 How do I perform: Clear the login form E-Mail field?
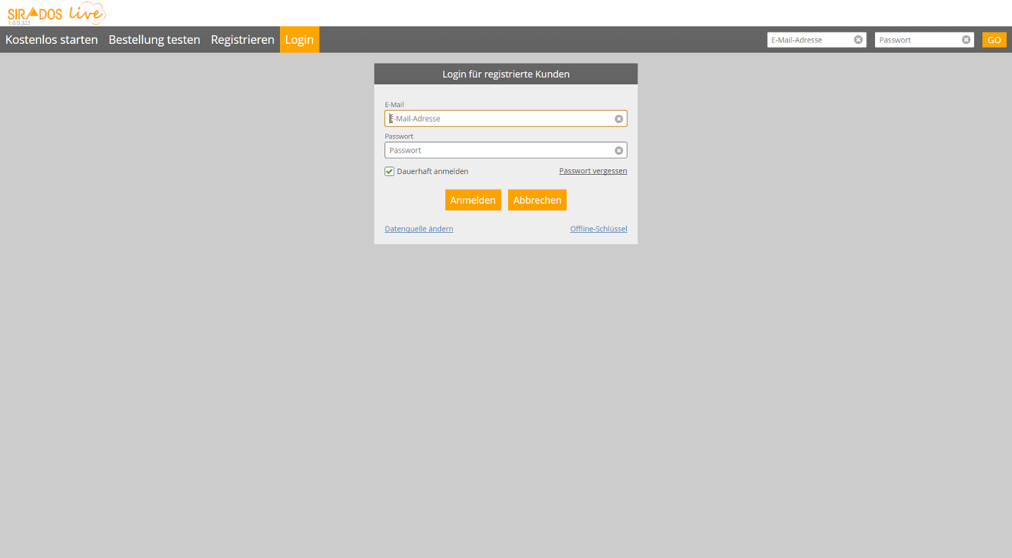click(619, 119)
